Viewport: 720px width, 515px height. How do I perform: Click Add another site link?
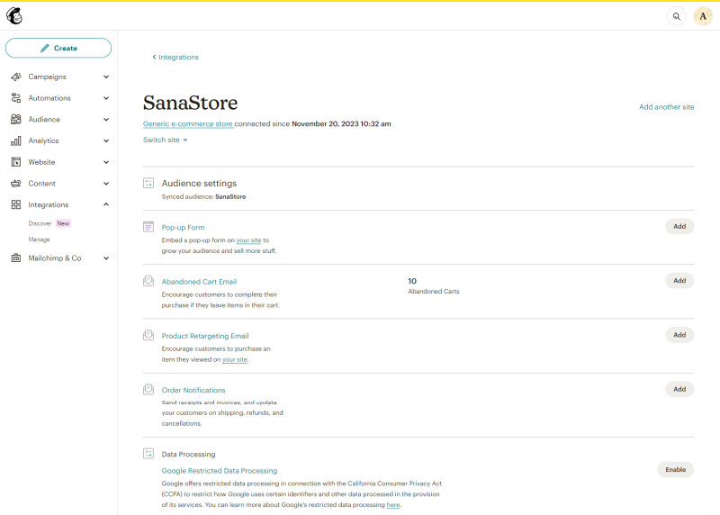click(x=666, y=106)
